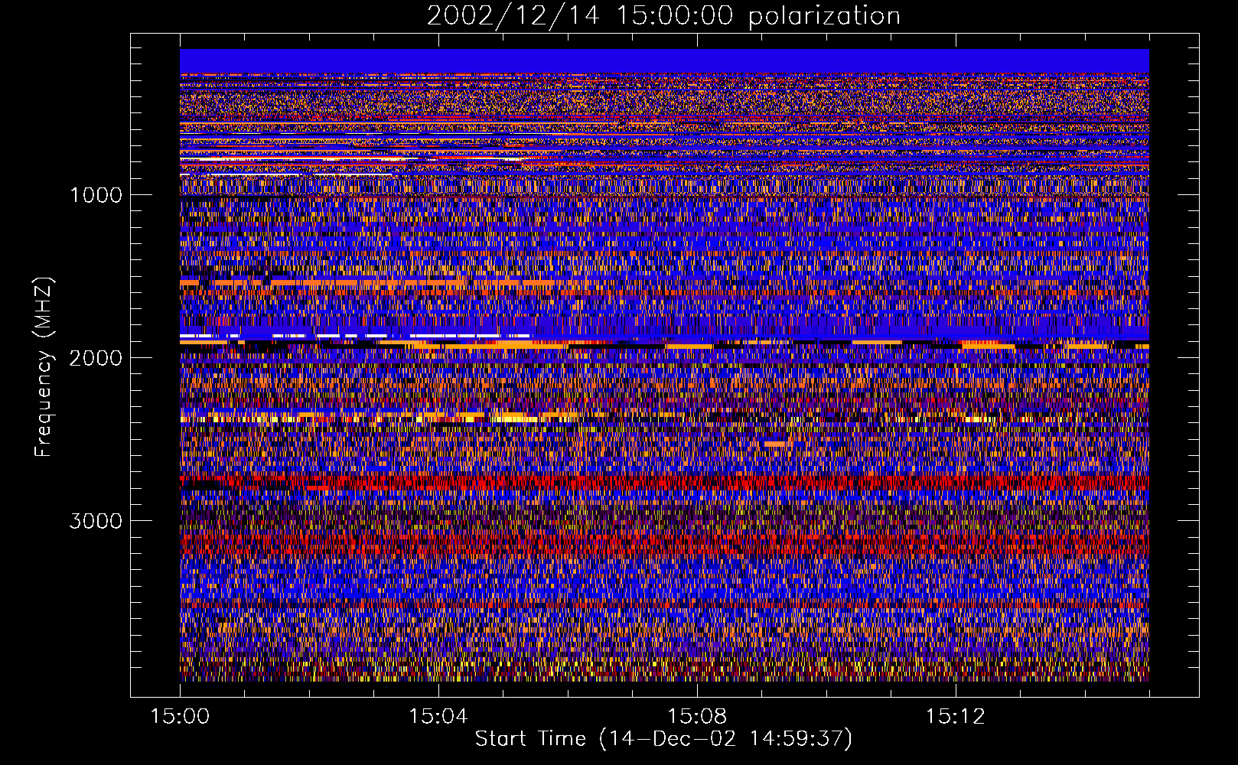Click the 15:04 time axis label
The image size is (1238, 765).
click(438, 717)
